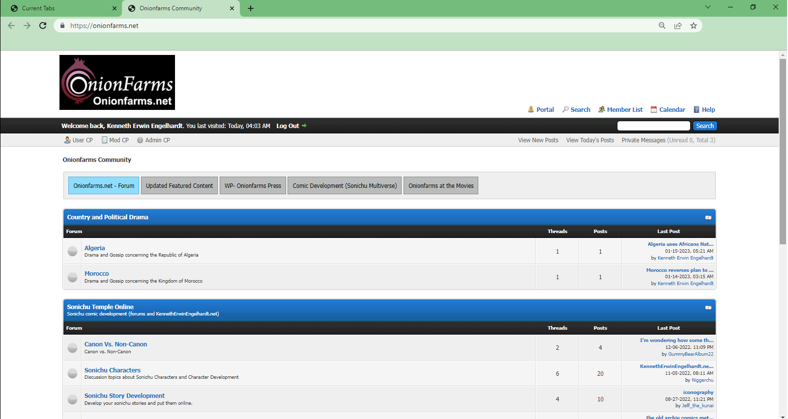Open the Sonichu Characters forum
This screenshot has width=788, height=419.
112,370
